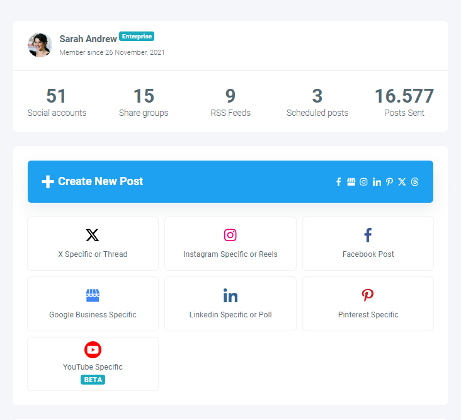This screenshot has width=461, height=420.
Task: Open the X Specific or Thread card
Action: pos(93,244)
